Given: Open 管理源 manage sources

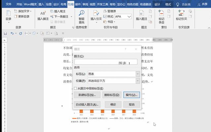Looking at the screenshot, I should click(110, 11).
